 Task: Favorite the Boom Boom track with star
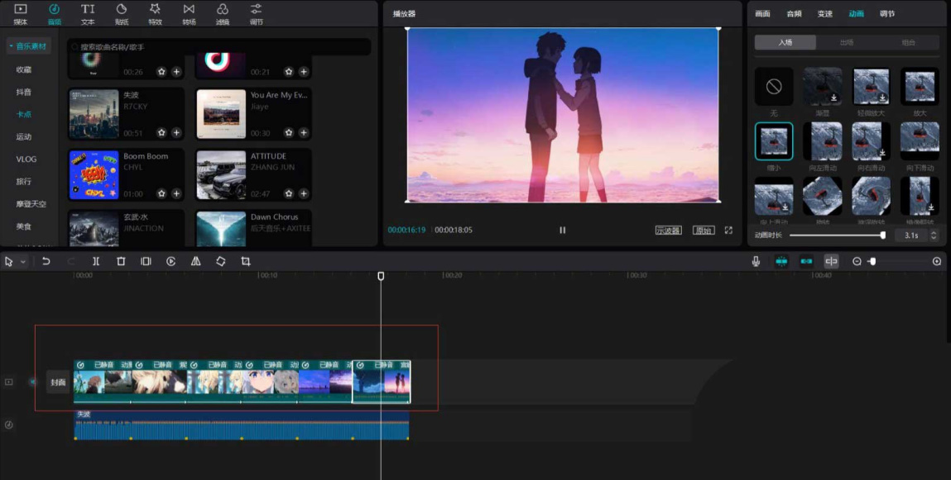pyautogui.click(x=161, y=193)
